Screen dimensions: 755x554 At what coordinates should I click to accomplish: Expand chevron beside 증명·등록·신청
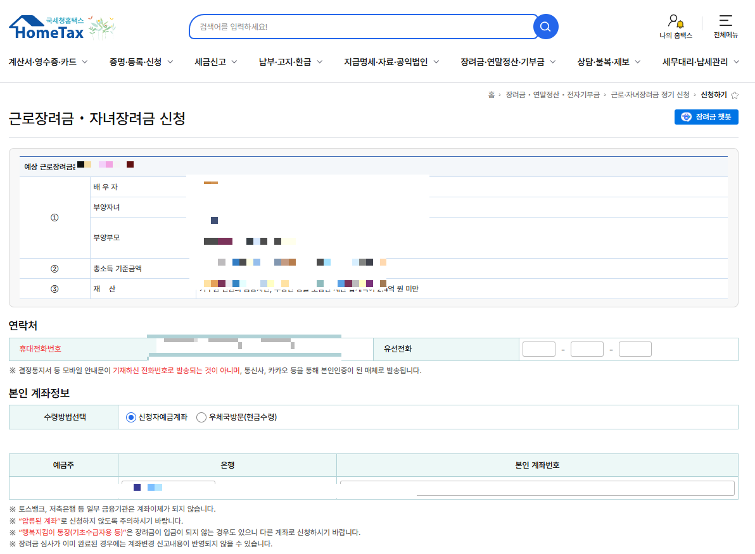pyautogui.click(x=170, y=62)
